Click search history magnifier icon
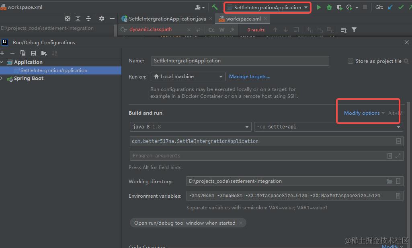Image resolution: width=412 pixels, height=248 pixels. click(x=123, y=30)
